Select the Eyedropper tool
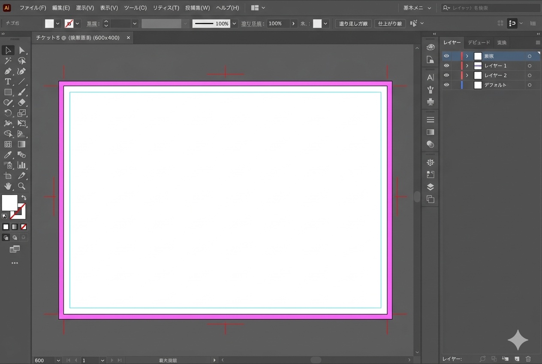The image size is (542, 364). coord(8,155)
